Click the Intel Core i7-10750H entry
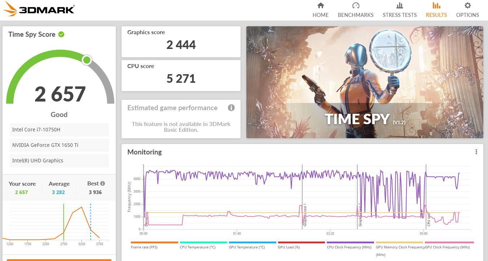Screen dimensions: 488x261 pyautogui.click(x=59, y=130)
